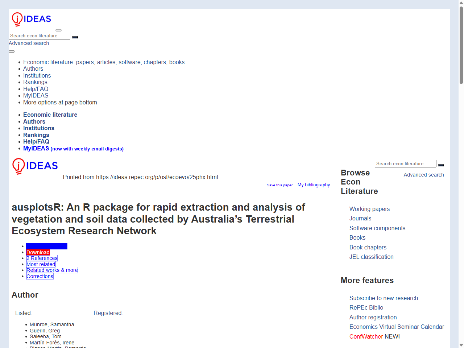Open the Related works & more page
Screen dimensions: 464x348
coord(52,270)
